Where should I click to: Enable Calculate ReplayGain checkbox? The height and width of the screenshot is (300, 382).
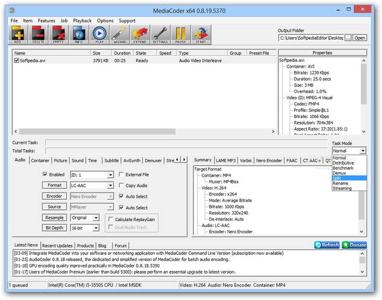pos(111,219)
